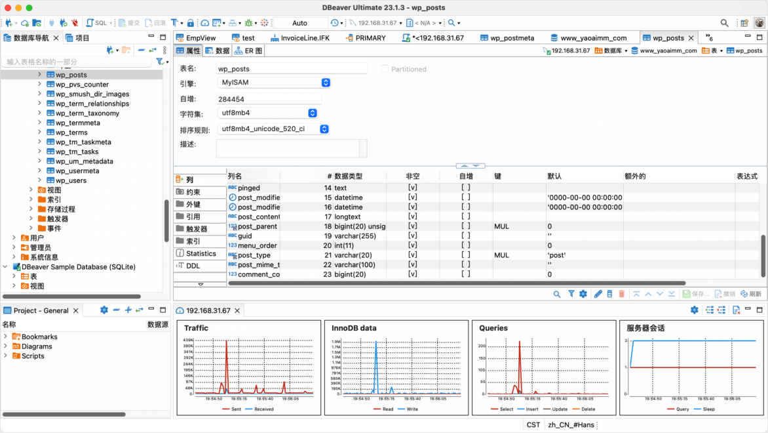The height and width of the screenshot is (433, 768).
Task: Collapse DBeaver Sample Database (SQLite) node
Action: (x=5, y=267)
